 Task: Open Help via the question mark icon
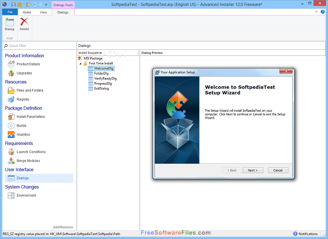[323, 12]
